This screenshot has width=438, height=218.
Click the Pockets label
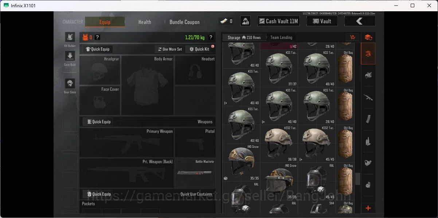pos(89,204)
